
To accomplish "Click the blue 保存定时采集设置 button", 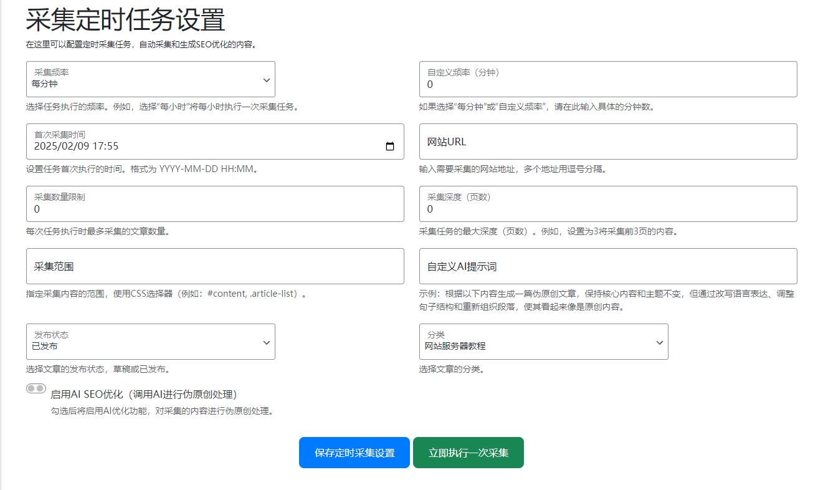I will (354, 453).
